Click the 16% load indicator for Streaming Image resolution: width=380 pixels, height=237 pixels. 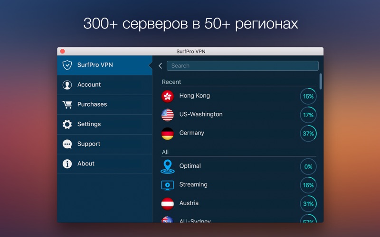pos(308,185)
